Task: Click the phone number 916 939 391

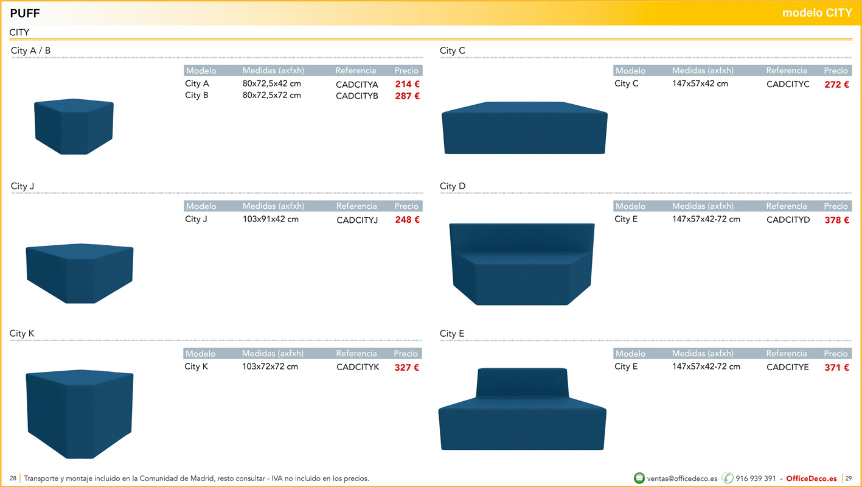Action: point(756,478)
